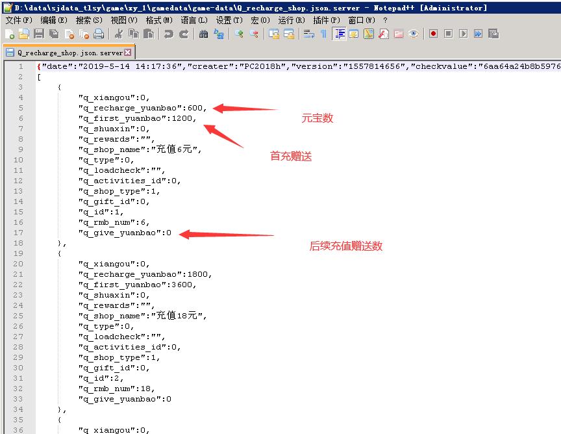Viewport: 561px width, 434px height.
Task: Toggle word wrap in the toolbar
Action: [309, 34]
